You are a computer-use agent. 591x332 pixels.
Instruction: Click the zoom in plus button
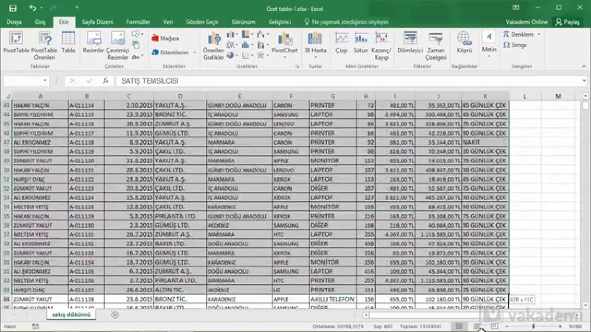click(x=561, y=326)
